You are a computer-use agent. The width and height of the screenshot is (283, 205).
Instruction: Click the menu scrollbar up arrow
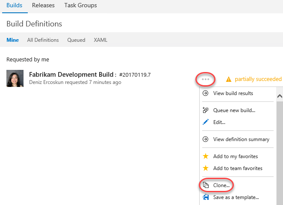(x=280, y=96)
